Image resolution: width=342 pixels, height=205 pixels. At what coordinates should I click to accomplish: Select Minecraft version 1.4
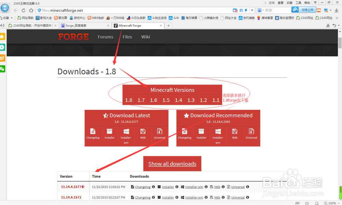coord(179,100)
